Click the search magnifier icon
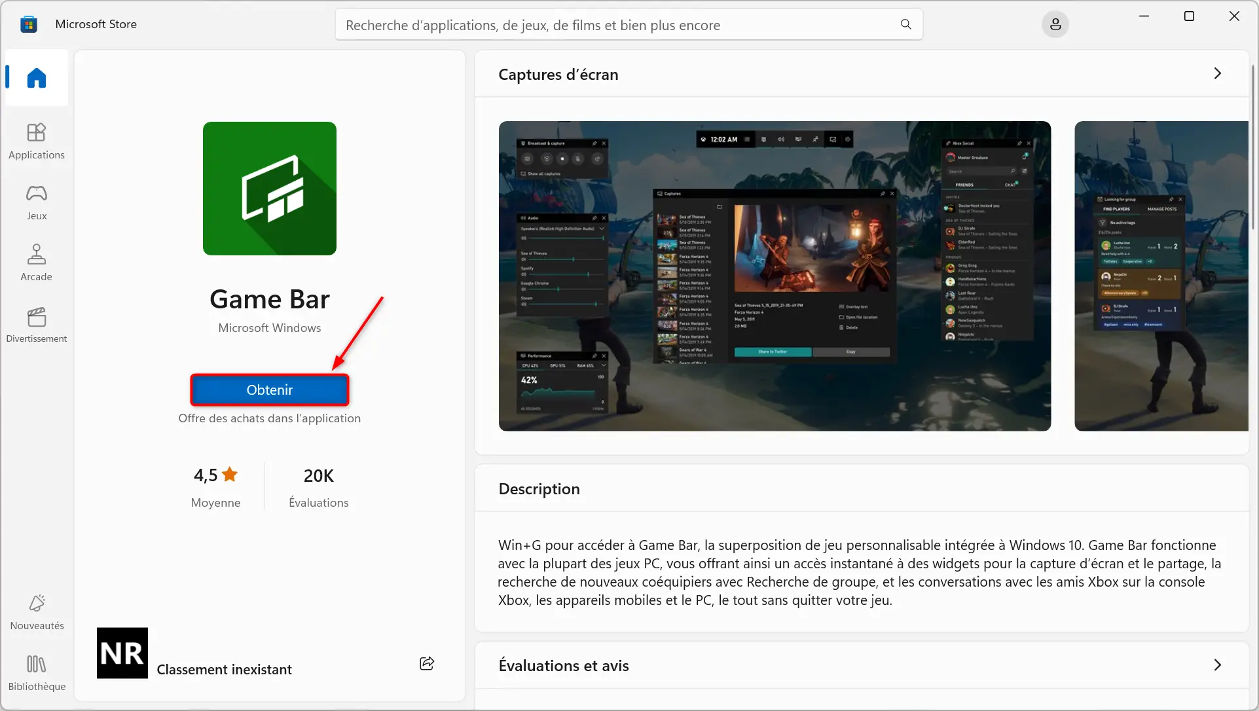This screenshot has height=711, width=1259. [905, 24]
